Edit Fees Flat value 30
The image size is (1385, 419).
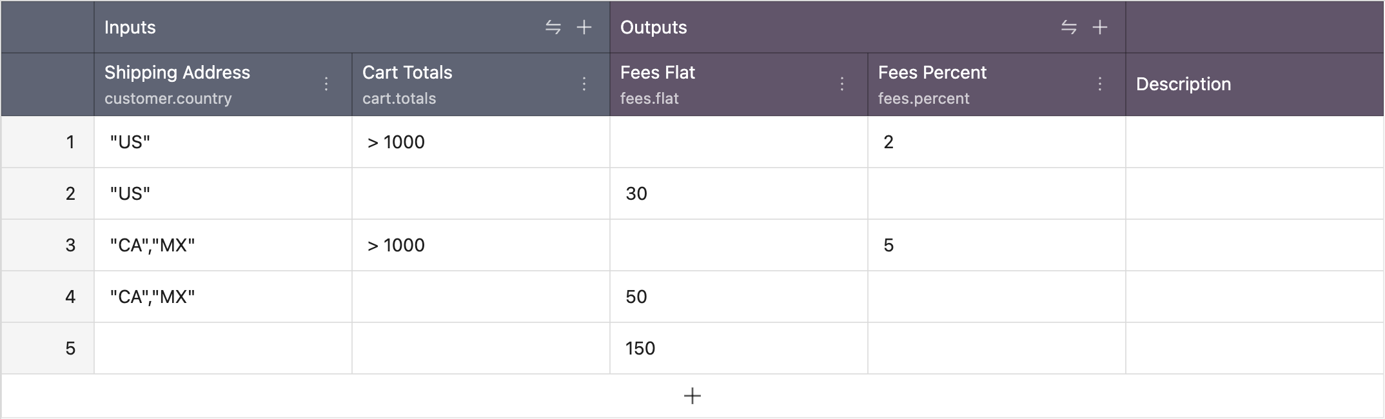click(738, 193)
